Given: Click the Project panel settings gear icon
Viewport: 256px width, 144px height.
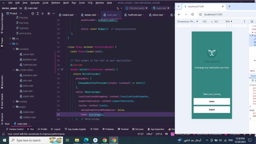Looking at the screenshot, I should pyautogui.click(x=49, y=13).
